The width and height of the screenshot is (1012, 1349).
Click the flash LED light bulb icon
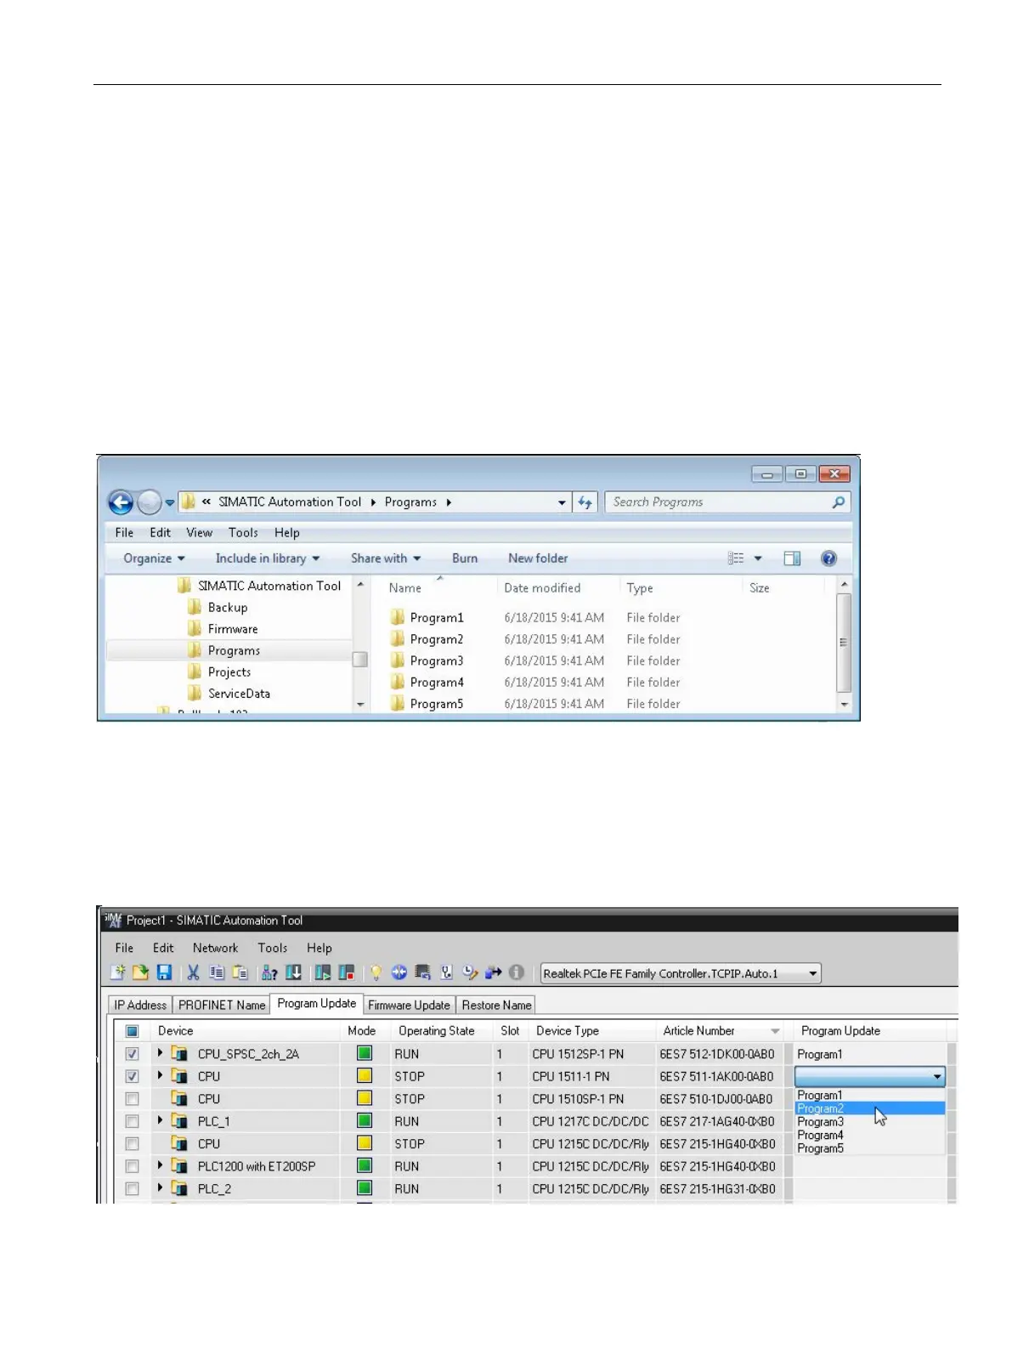tap(376, 972)
